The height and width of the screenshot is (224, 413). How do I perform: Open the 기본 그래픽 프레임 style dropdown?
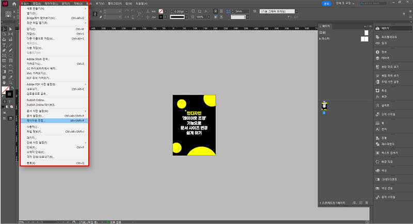click(x=296, y=11)
